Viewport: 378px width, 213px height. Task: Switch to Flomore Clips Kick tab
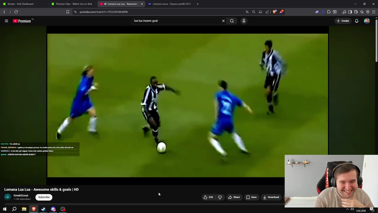(x=73, y=4)
